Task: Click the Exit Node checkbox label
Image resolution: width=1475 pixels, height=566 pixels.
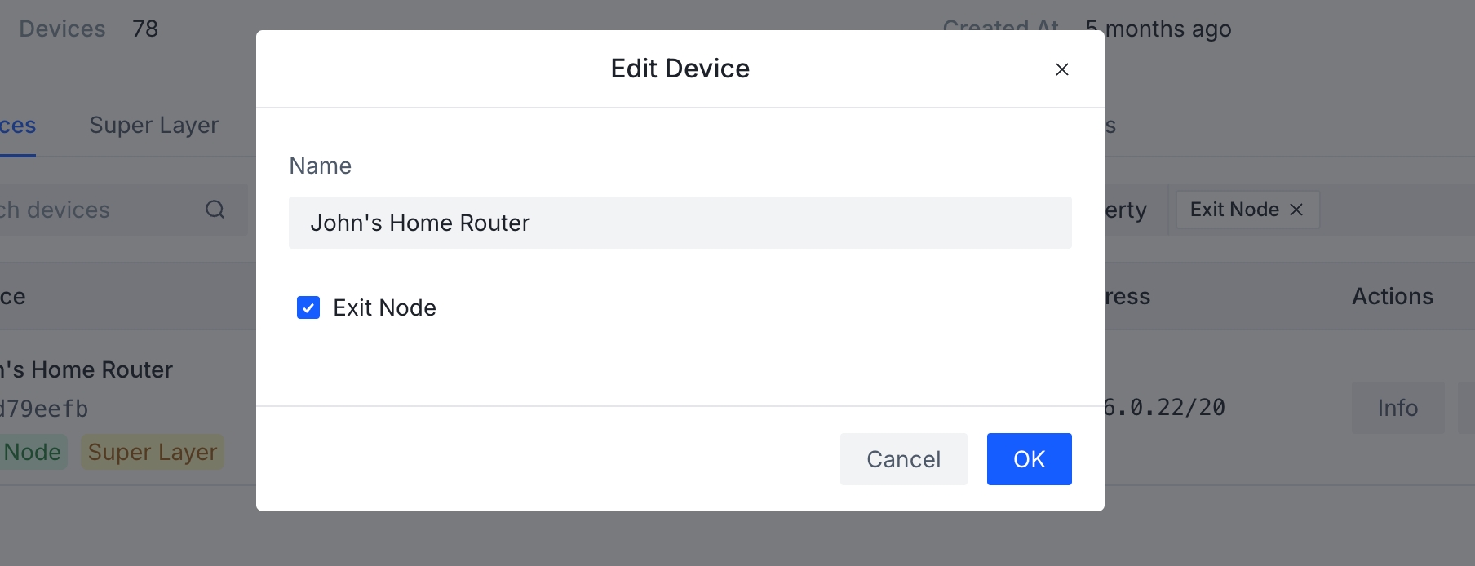Action: pyautogui.click(x=384, y=307)
